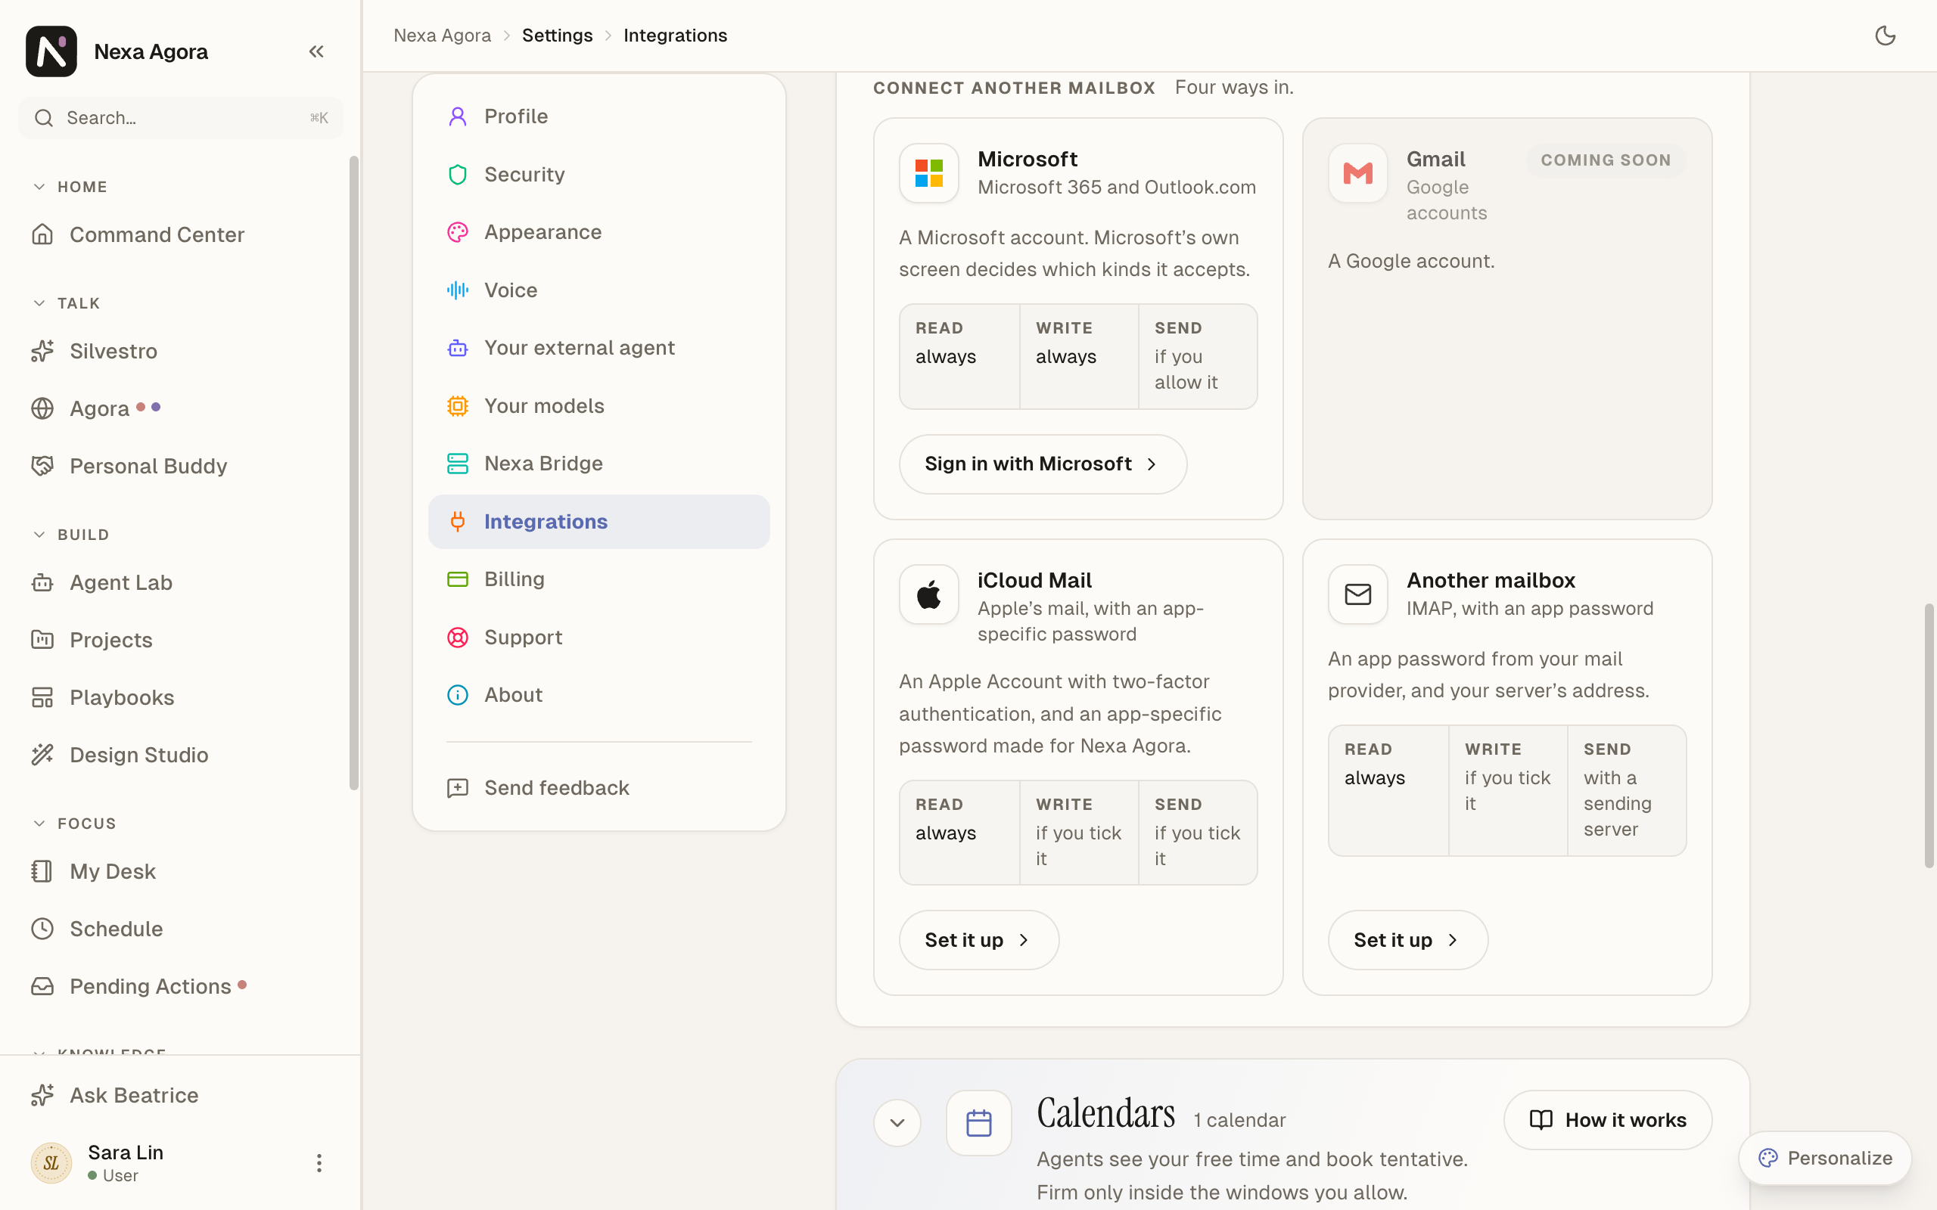Image resolution: width=1937 pixels, height=1210 pixels.
Task: Click the external agent robot icon
Action: [457, 348]
